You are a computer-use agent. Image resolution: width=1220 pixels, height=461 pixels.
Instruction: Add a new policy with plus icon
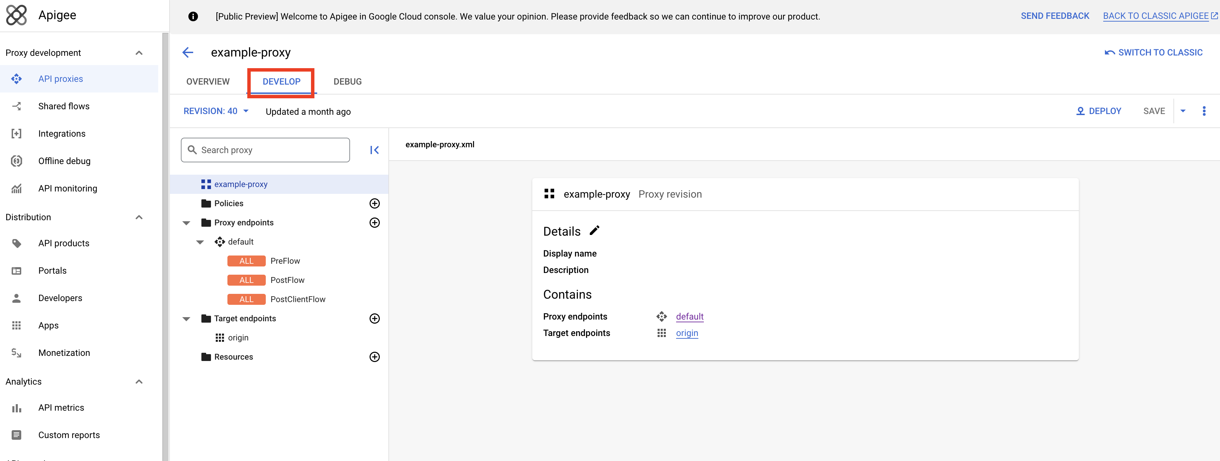374,203
